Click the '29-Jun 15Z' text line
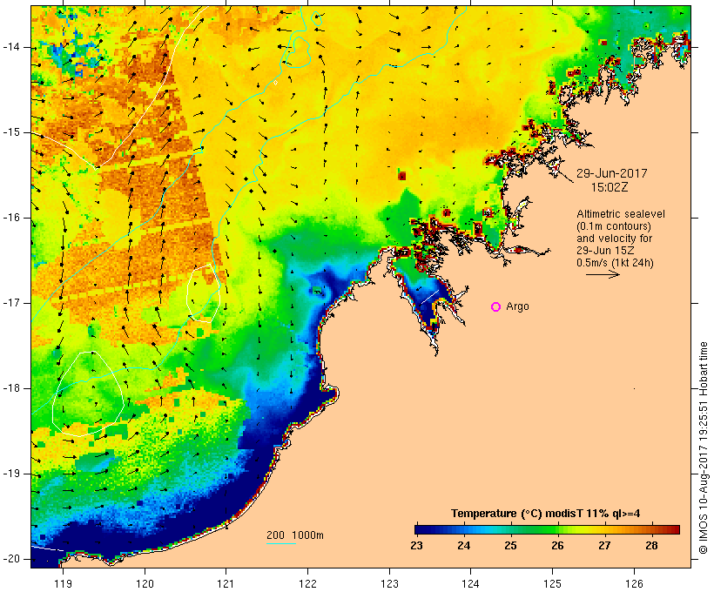Screen dimensions: 714x592 [x=605, y=251]
